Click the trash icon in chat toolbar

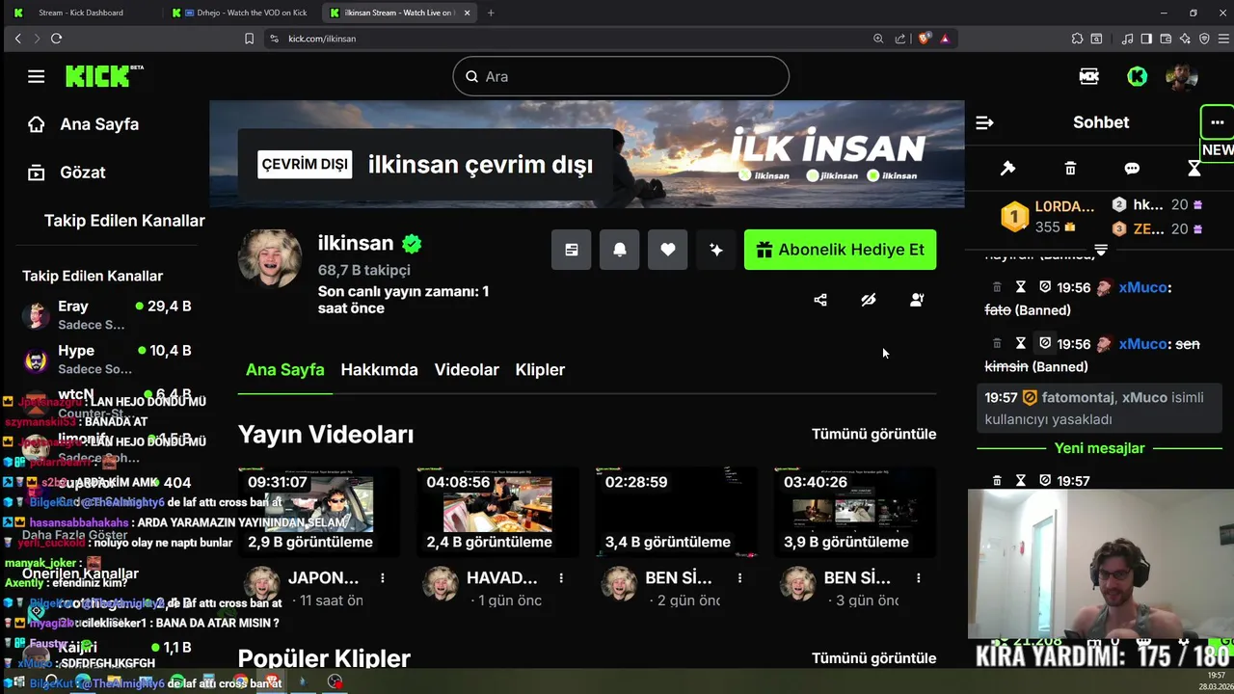click(x=1070, y=169)
